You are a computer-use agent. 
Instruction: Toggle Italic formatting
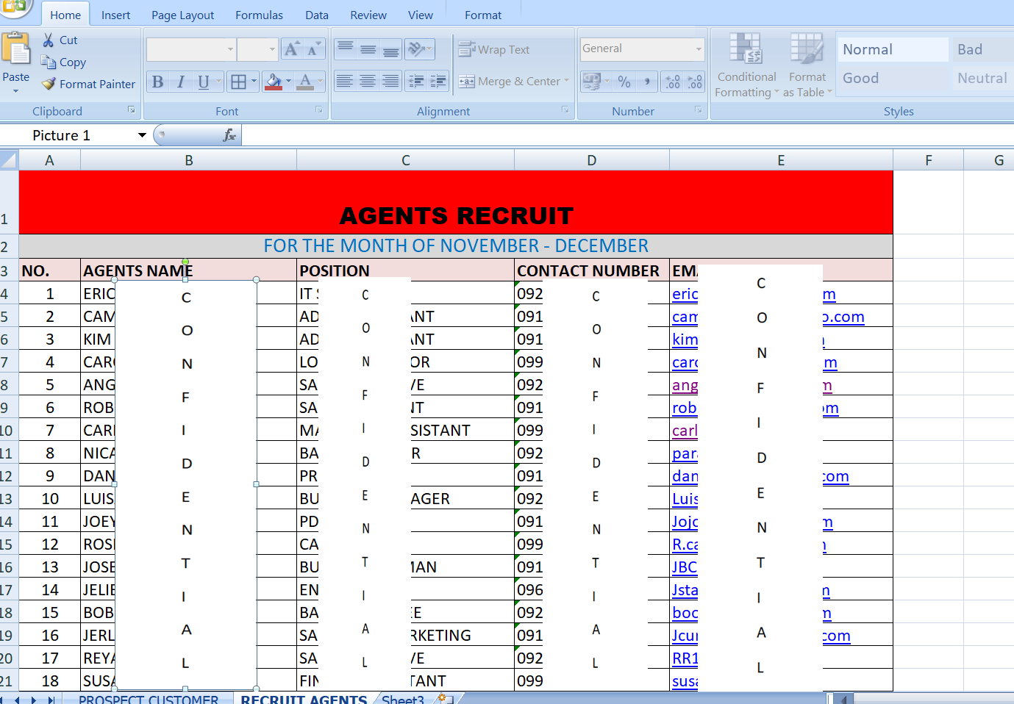[180, 82]
